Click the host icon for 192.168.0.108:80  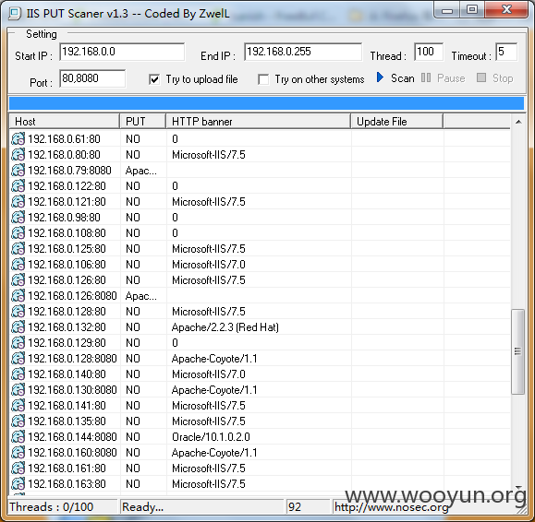pyautogui.click(x=18, y=233)
